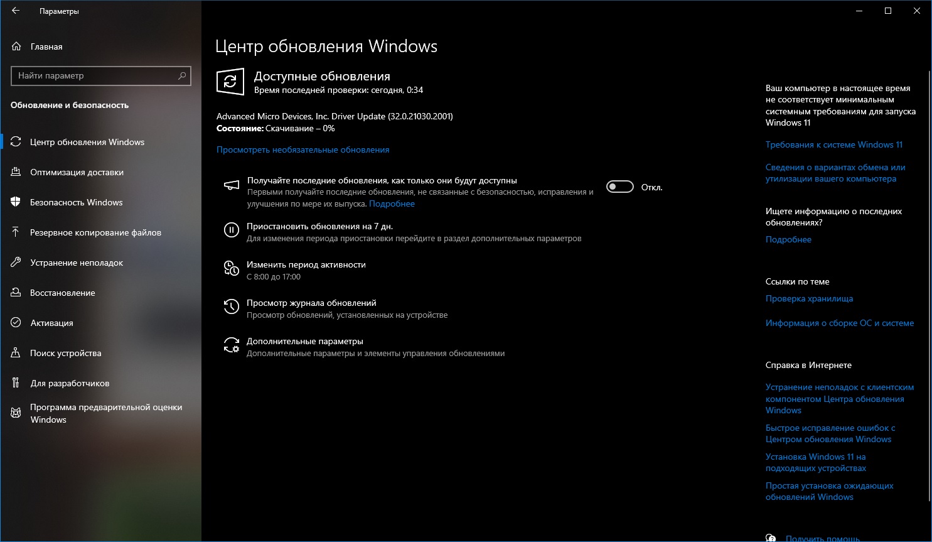
Task: Click the upload arrow icon for Резервное копирование
Action: pyautogui.click(x=16, y=232)
